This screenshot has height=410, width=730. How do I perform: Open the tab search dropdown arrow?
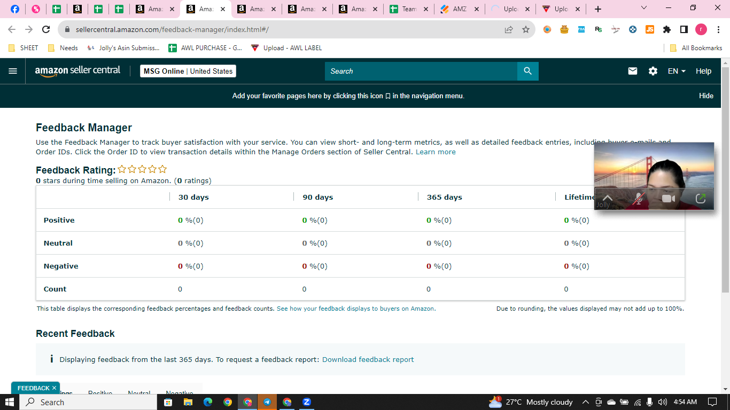(643, 8)
